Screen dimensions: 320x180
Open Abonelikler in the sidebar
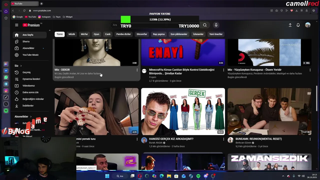[29, 48]
